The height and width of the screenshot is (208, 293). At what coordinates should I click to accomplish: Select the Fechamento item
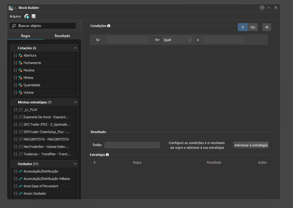click(45, 63)
